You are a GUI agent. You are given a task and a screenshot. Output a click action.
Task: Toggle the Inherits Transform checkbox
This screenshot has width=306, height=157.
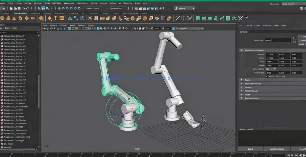[x=267, y=76]
